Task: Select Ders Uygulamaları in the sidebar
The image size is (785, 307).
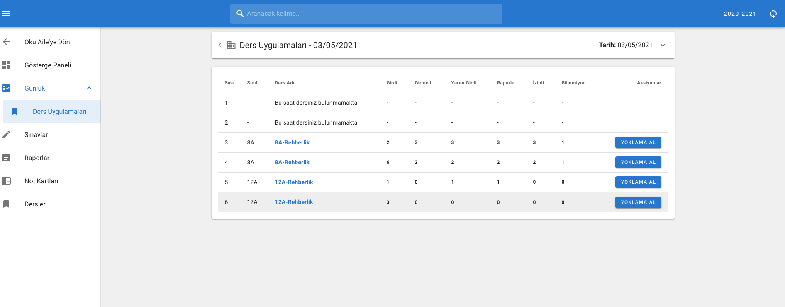Action: point(59,111)
